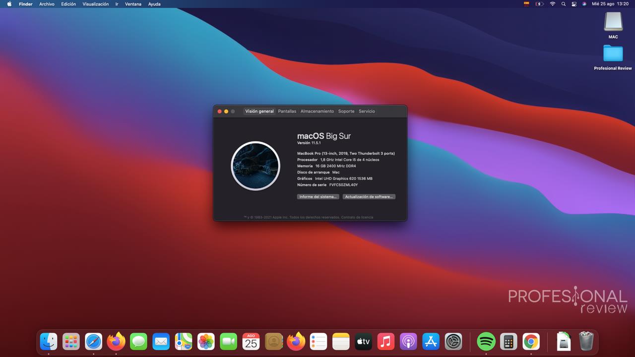Open the Calculator app in the Dock
635x357 pixels.
pyautogui.click(x=508, y=341)
